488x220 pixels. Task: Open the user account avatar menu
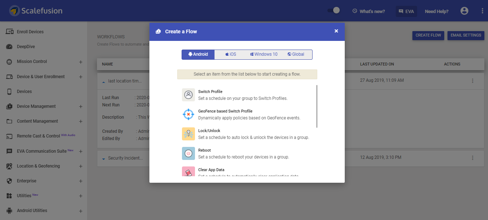pos(464,11)
